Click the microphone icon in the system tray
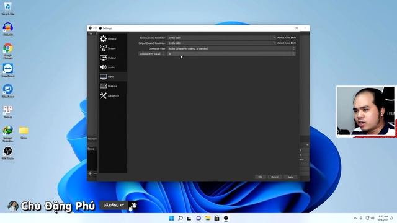Image resolution: width=397 pixels, height=223 pixels. (361, 218)
